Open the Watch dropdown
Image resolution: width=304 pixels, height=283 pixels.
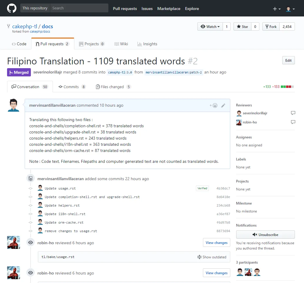point(210,26)
